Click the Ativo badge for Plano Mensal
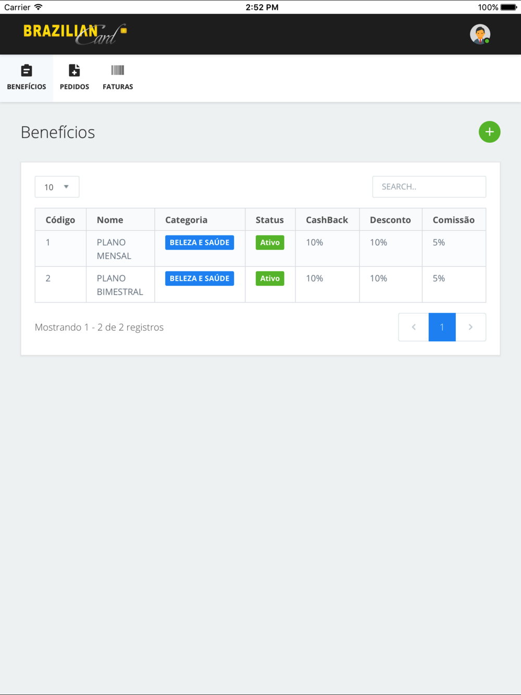The image size is (521, 695). click(270, 243)
